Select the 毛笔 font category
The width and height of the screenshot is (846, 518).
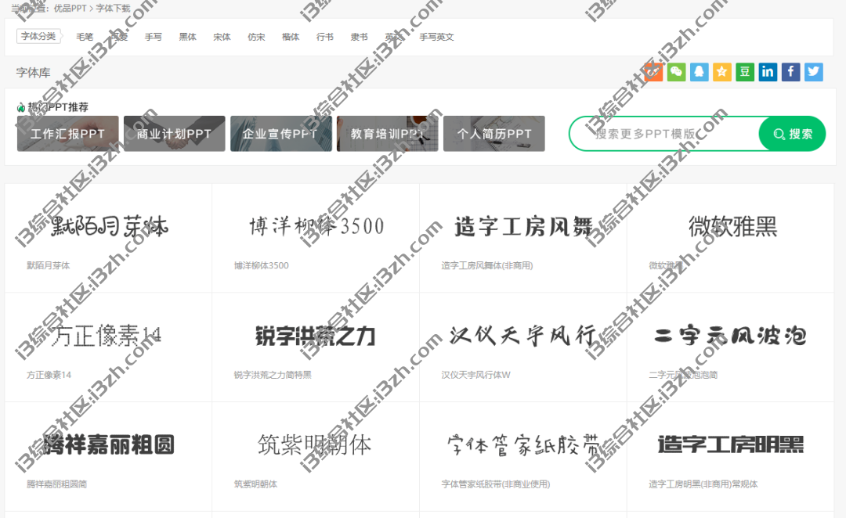click(85, 37)
